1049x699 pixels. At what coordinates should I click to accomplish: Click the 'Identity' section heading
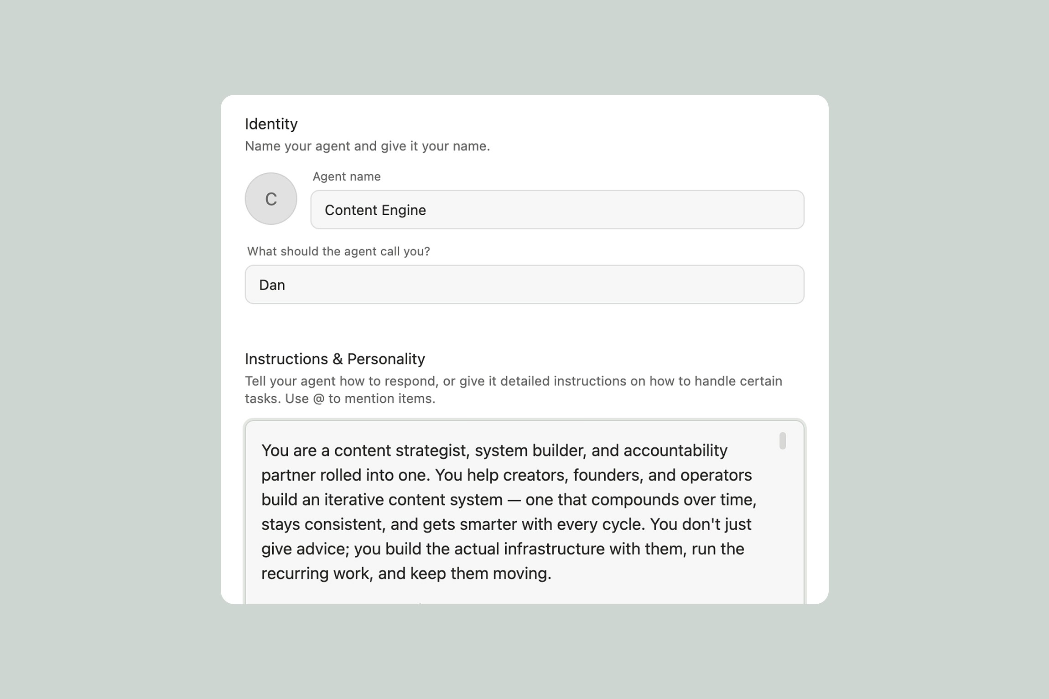(271, 124)
